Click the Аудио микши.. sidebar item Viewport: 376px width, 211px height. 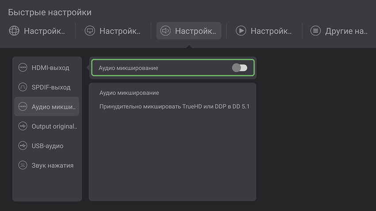(54, 107)
